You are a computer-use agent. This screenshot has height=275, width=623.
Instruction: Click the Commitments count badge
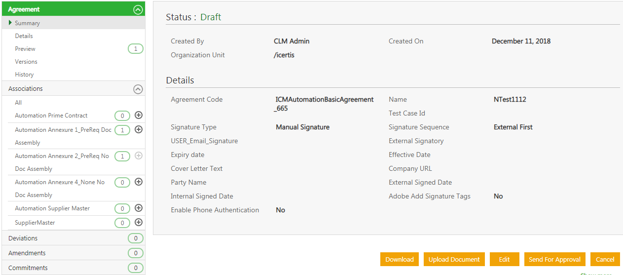pyautogui.click(x=136, y=268)
